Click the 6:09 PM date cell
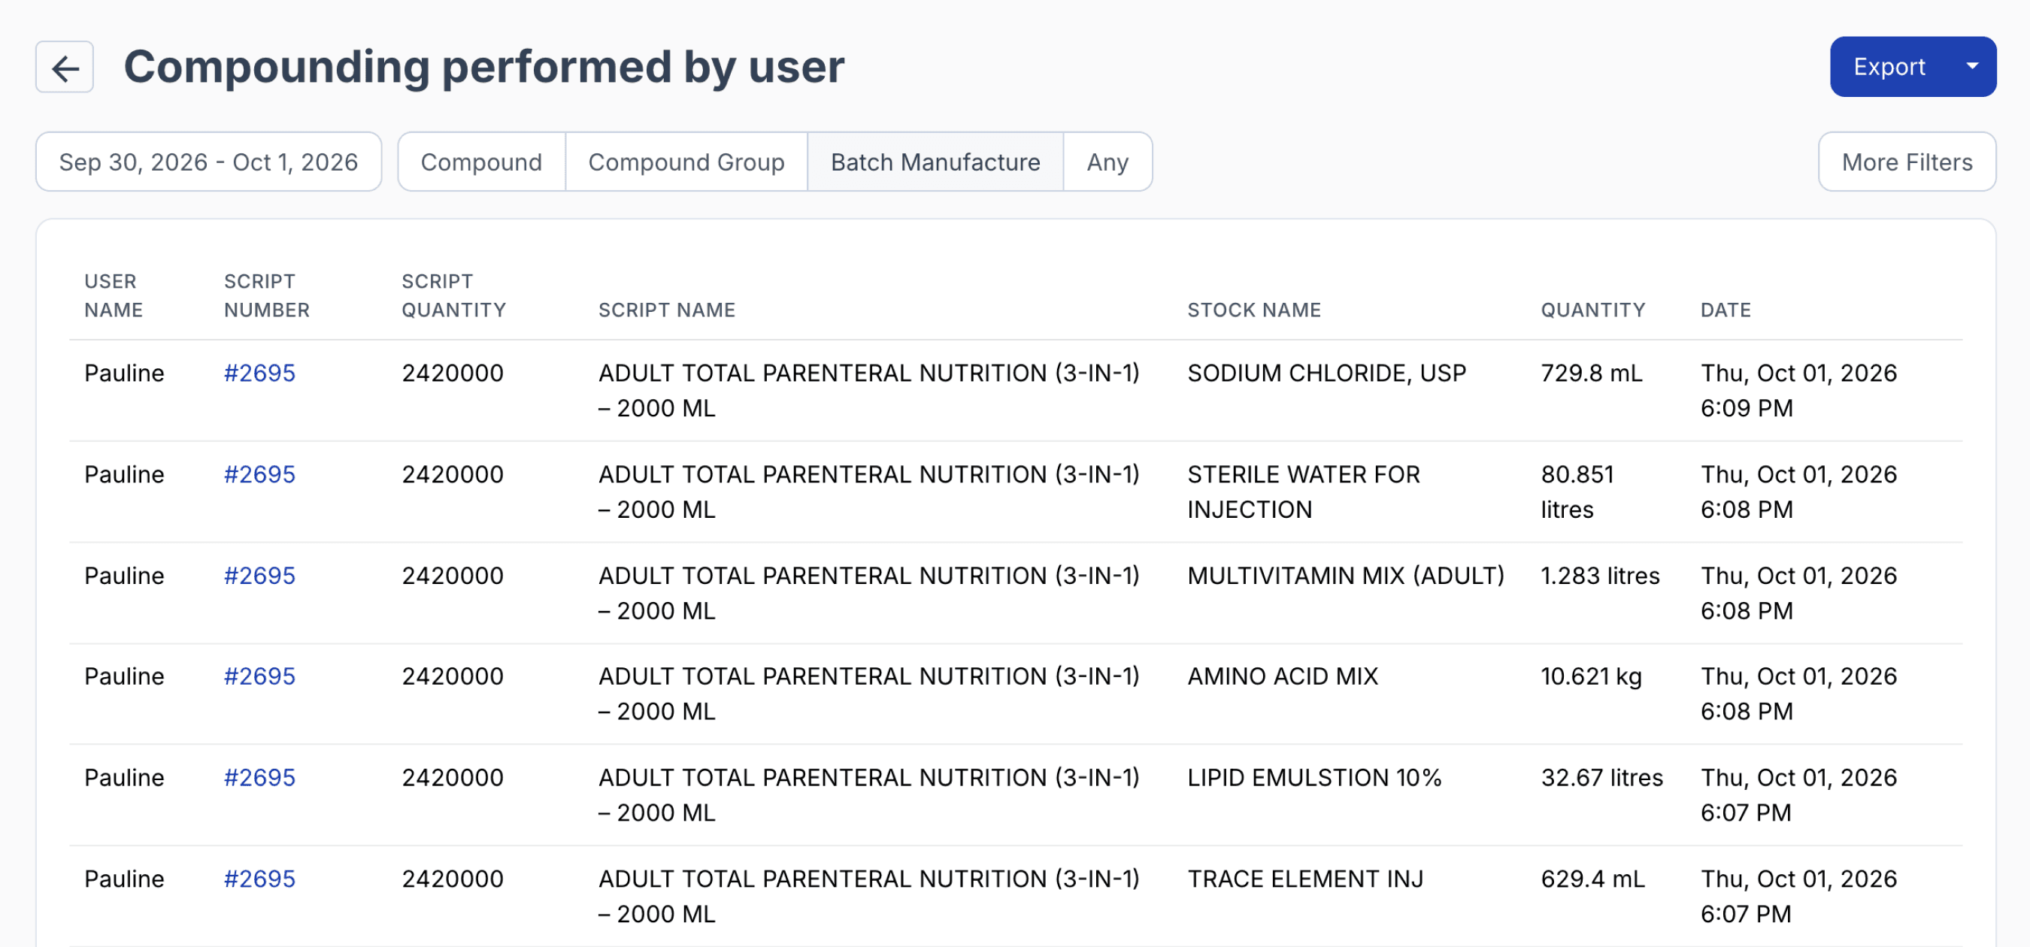The width and height of the screenshot is (2030, 947). pyautogui.click(x=1798, y=390)
